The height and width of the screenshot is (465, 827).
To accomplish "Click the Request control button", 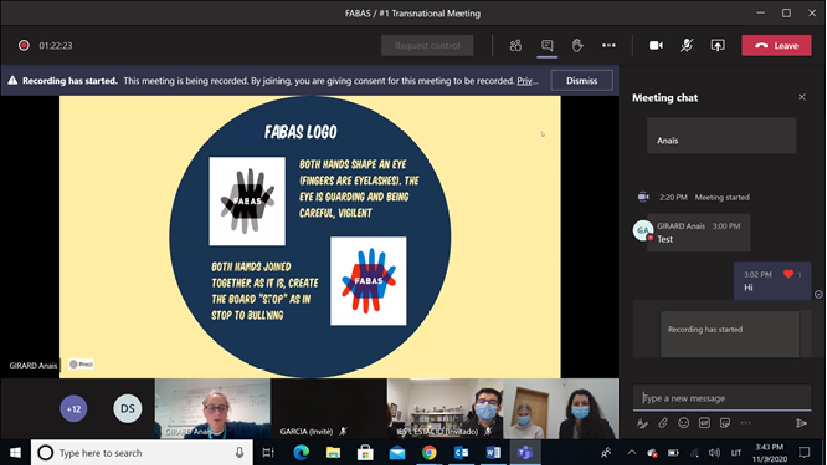I will click(427, 45).
